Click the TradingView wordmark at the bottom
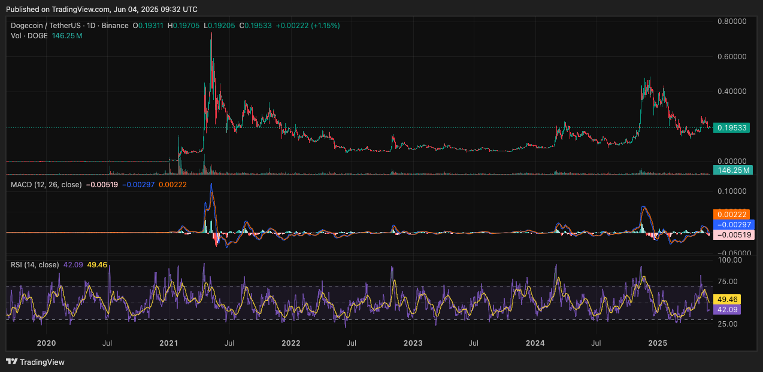Image resolution: width=763 pixels, height=372 pixels. click(42, 362)
